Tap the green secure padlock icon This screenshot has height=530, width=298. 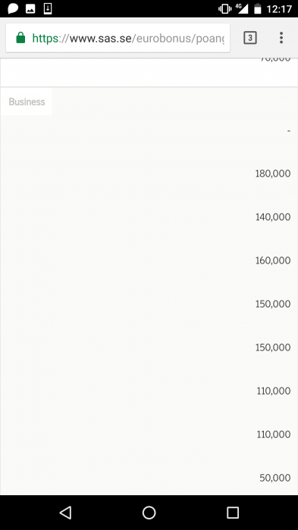pos(20,38)
